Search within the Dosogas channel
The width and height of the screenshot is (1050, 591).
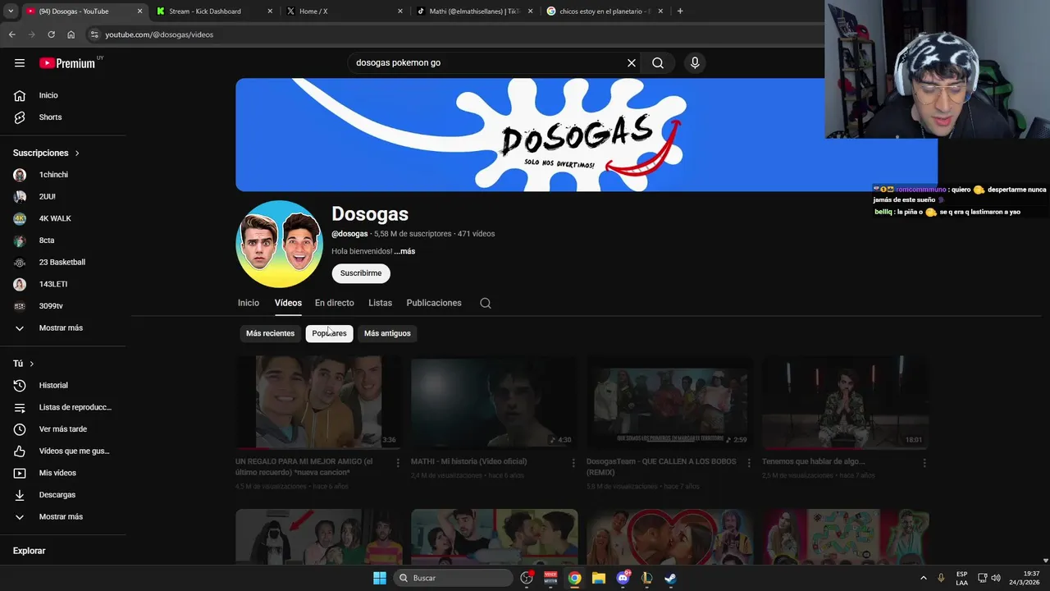[486, 303]
